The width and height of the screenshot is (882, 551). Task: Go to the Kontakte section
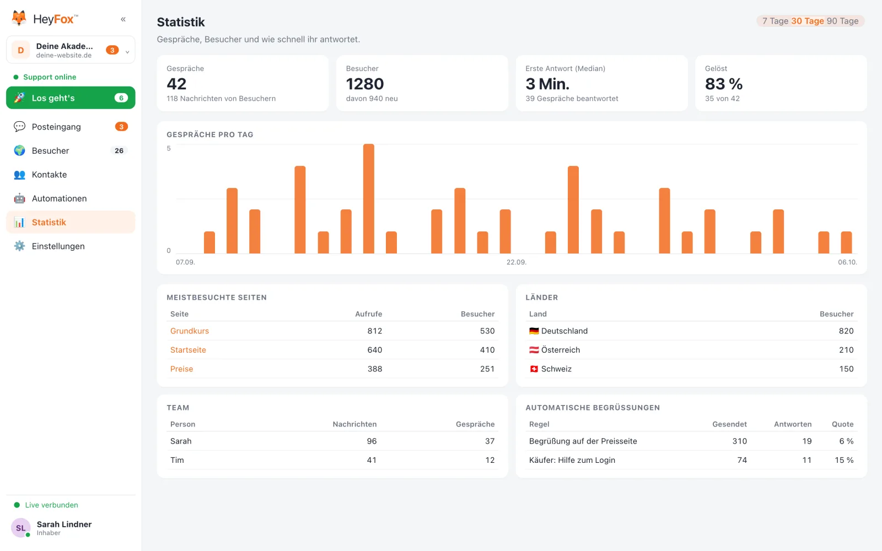pyautogui.click(x=71, y=175)
